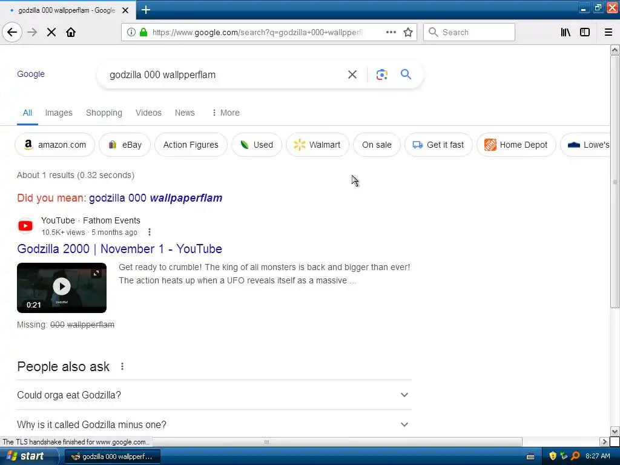Select the All results tab
The image size is (620, 465).
27,113
